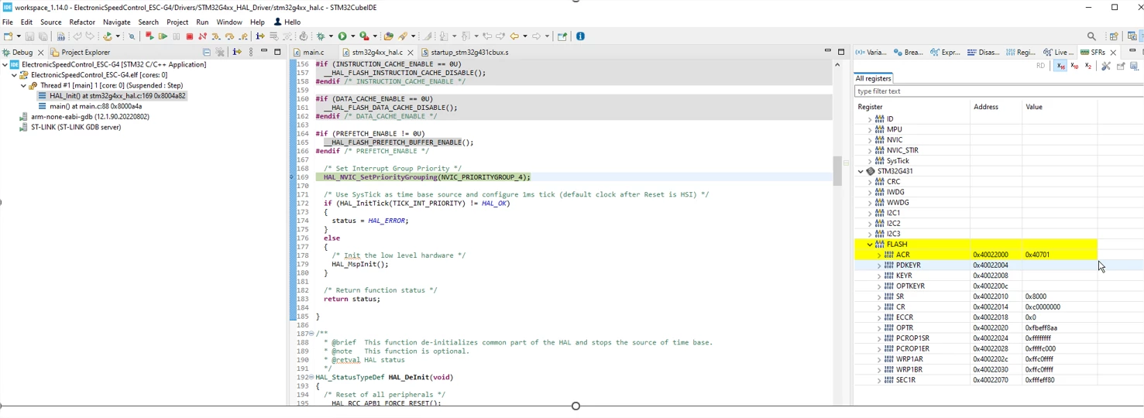Open the Navigate menu
The image size is (1144, 418).
pyautogui.click(x=116, y=22)
